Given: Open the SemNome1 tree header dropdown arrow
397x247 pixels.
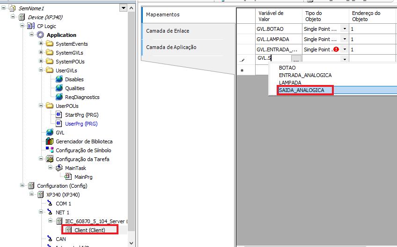Looking at the screenshot, I should tap(123, 8).
